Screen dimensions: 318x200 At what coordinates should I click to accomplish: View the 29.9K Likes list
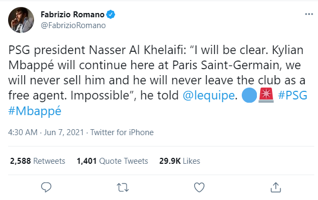click(x=180, y=161)
